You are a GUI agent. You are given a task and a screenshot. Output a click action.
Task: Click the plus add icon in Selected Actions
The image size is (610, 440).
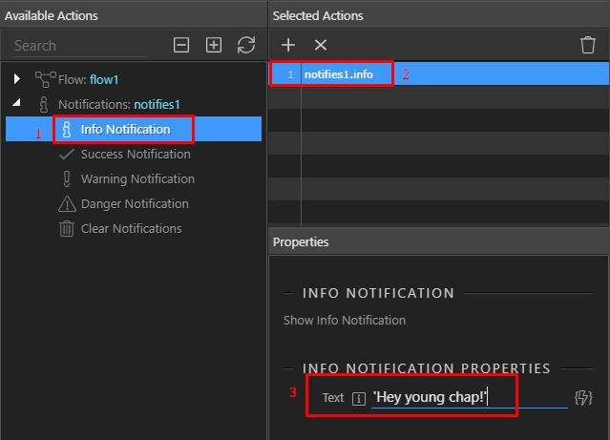pyautogui.click(x=288, y=45)
